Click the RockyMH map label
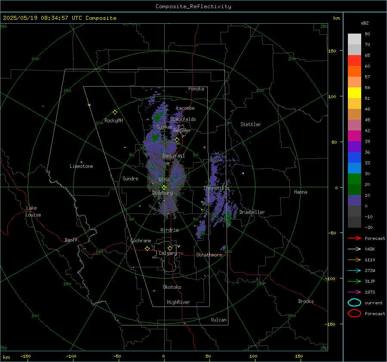The width and height of the screenshot is (387, 362). pos(114,121)
